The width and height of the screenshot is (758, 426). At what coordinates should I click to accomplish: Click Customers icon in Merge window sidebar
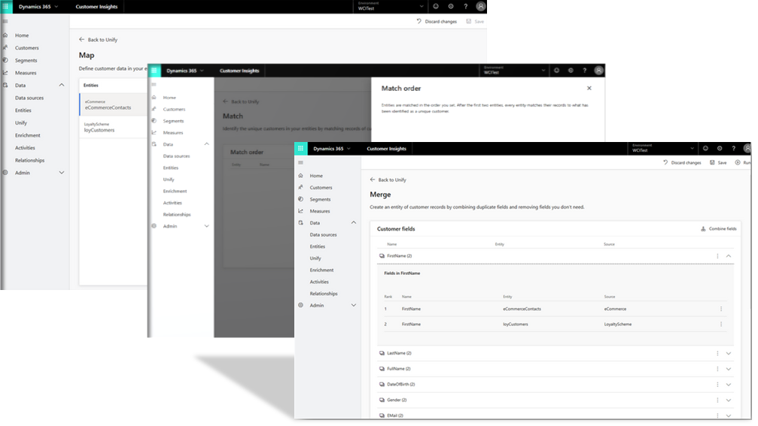[300, 187]
